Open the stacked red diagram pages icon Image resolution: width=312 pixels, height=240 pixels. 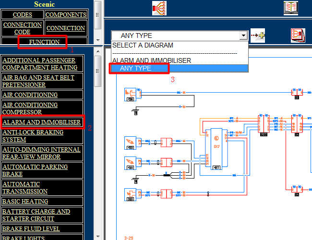[x=298, y=36]
